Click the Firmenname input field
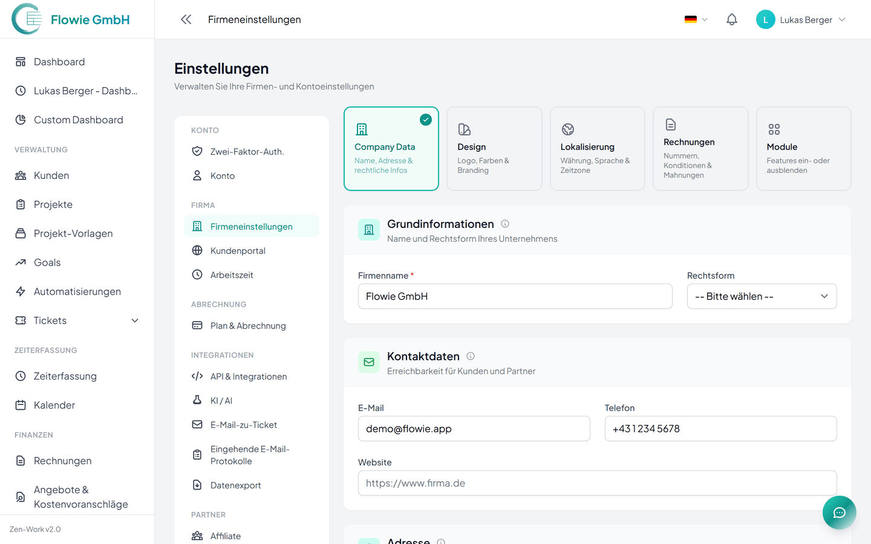The width and height of the screenshot is (871, 544). click(515, 296)
